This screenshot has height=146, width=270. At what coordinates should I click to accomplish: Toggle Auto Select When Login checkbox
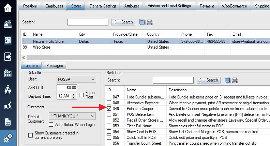tap(51, 124)
